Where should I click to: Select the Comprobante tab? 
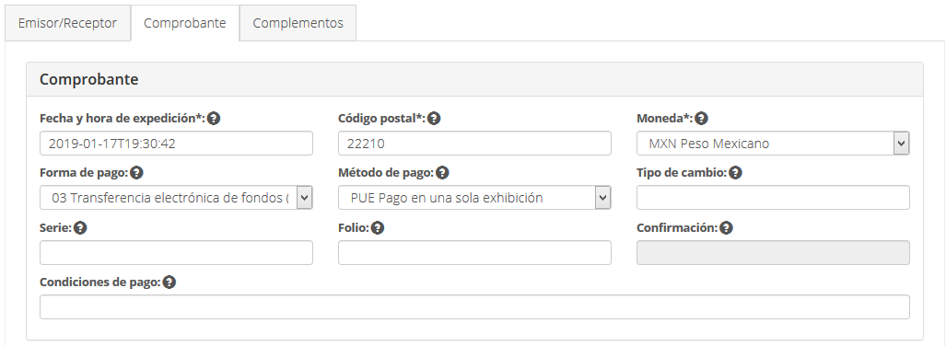pyautogui.click(x=184, y=23)
